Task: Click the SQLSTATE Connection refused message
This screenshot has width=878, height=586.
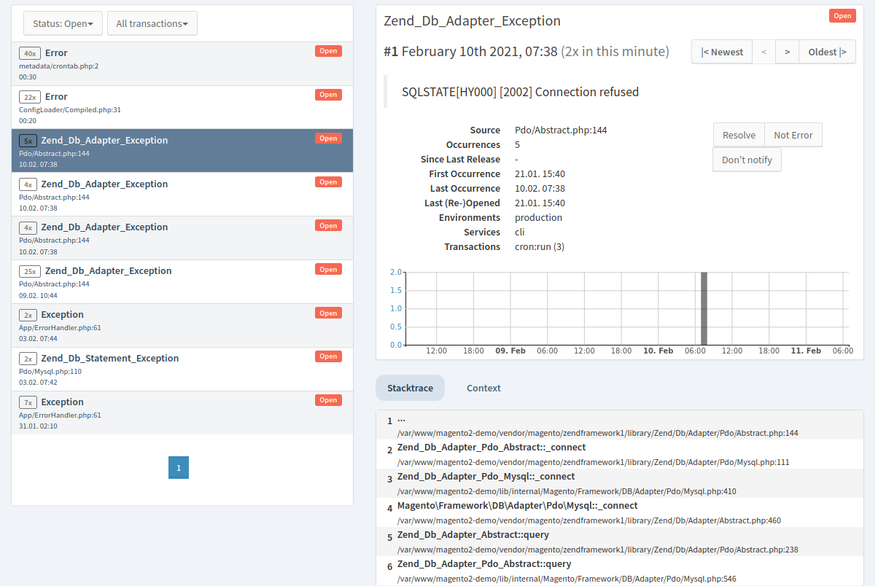Action: (520, 92)
